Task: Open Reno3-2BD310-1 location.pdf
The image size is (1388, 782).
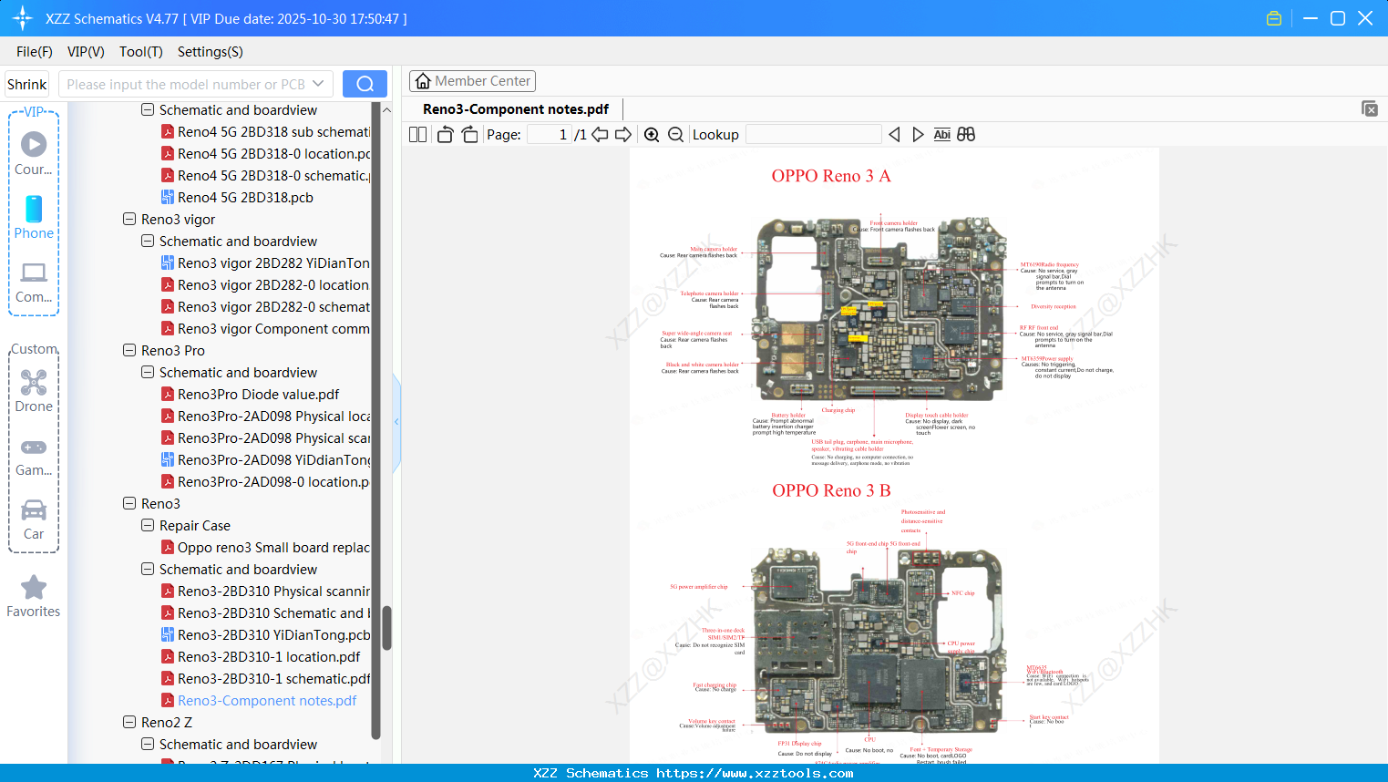Action: [x=260, y=656]
